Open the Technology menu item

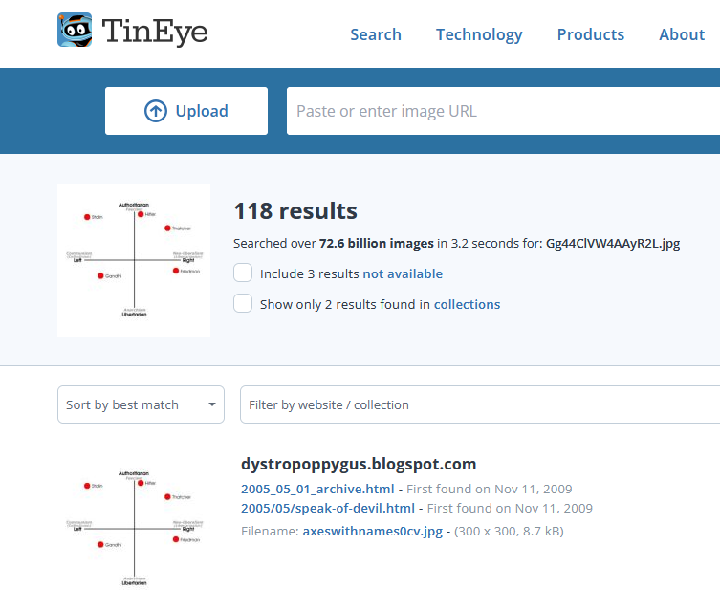coord(479,34)
